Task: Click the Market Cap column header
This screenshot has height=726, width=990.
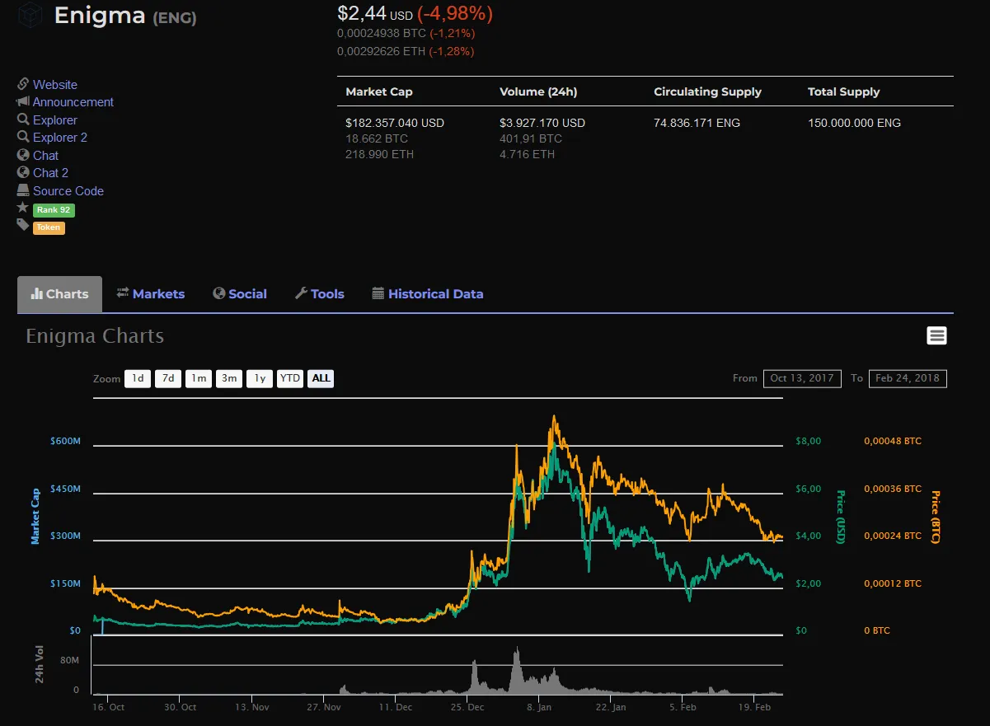Action: click(x=379, y=91)
